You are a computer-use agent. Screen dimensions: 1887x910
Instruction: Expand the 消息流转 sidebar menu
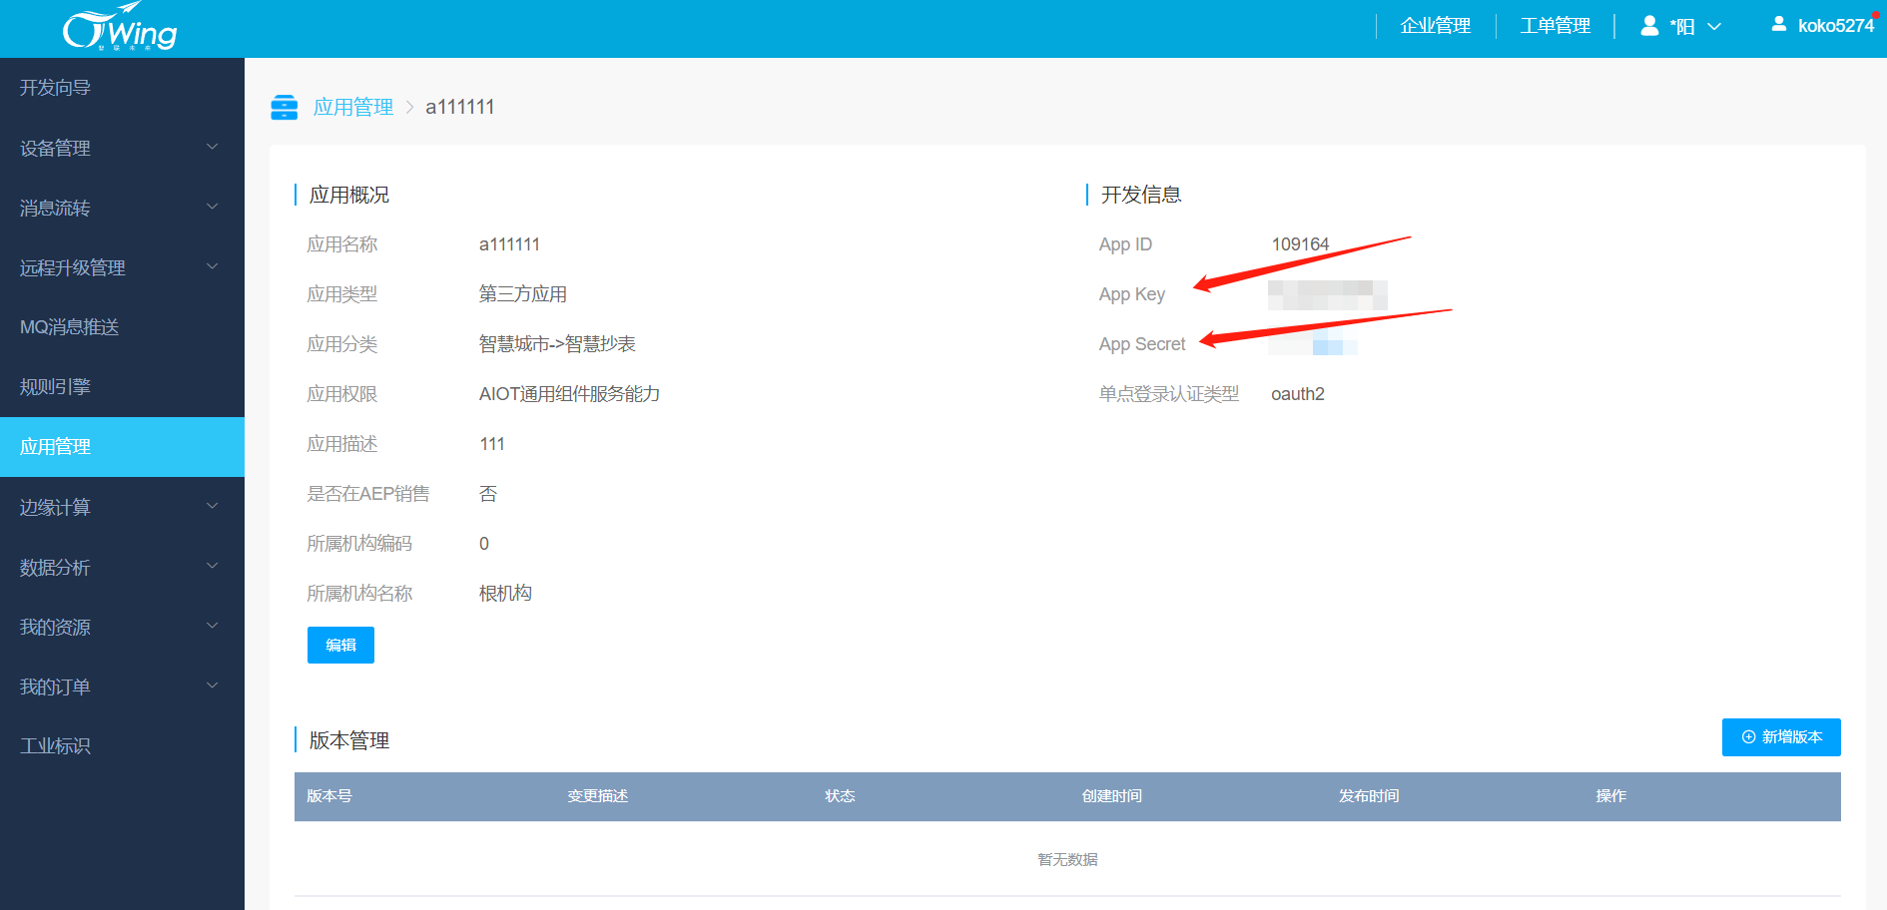[212, 208]
